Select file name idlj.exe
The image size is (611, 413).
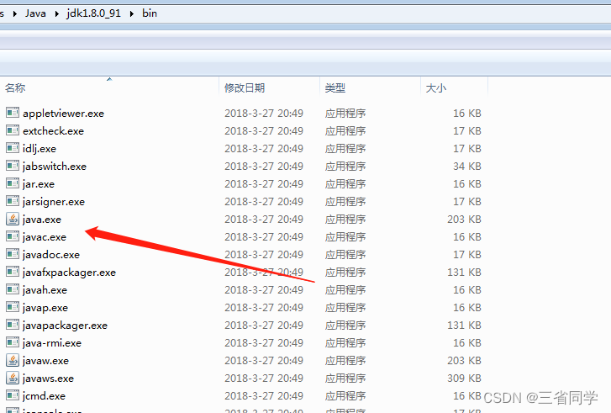(x=40, y=149)
